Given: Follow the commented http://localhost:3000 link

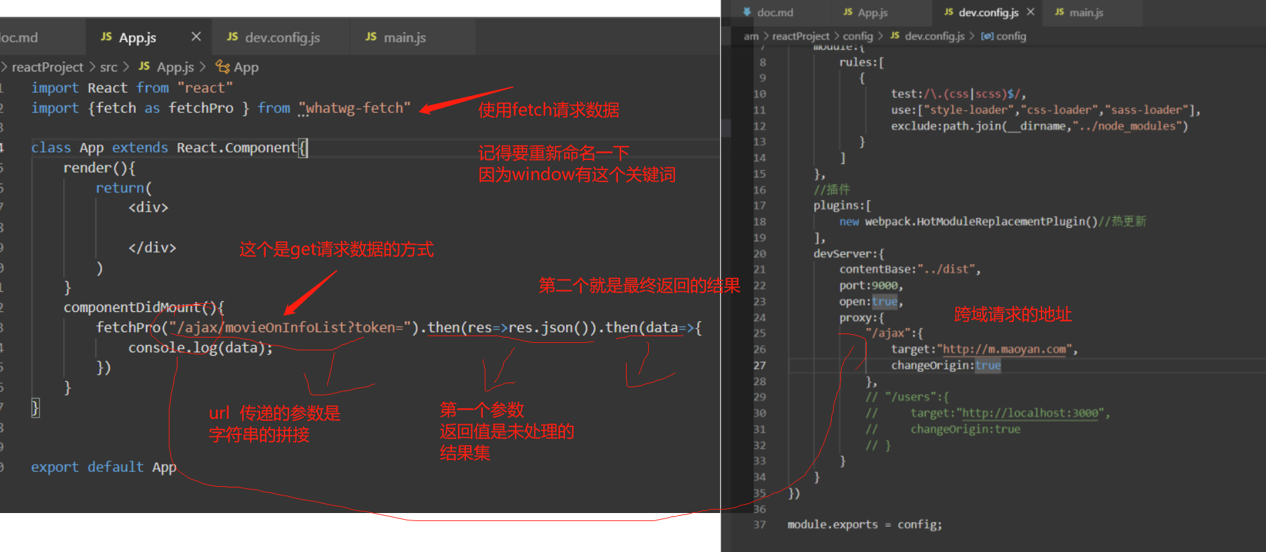Looking at the screenshot, I should (1030, 413).
